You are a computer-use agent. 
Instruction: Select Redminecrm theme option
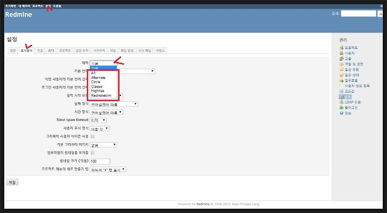click(x=103, y=95)
